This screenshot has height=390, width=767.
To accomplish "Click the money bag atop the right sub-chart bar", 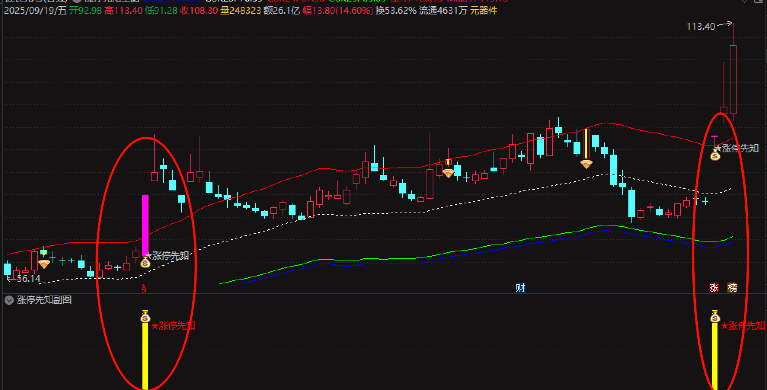I will (x=715, y=317).
